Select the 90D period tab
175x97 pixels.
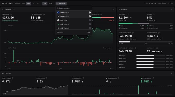click(x=29, y=4)
